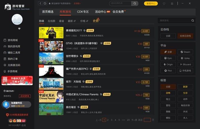Toggle the 恐怖 tag filter
The height and width of the screenshot is (129, 200).
(168, 93)
